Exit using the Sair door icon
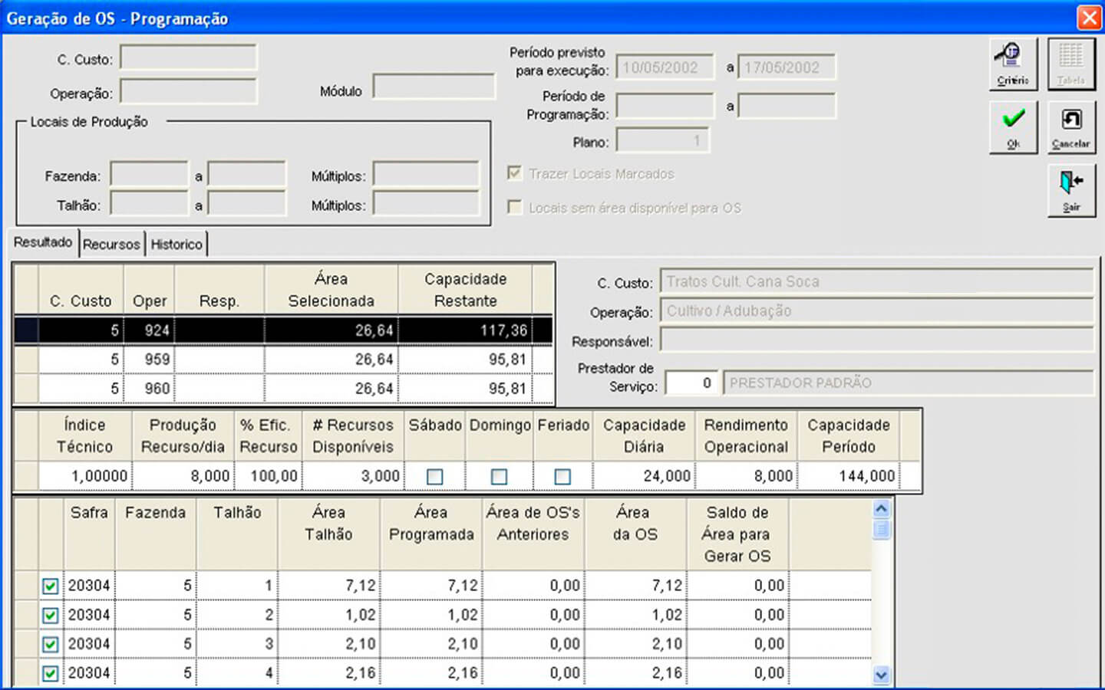 (1070, 191)
